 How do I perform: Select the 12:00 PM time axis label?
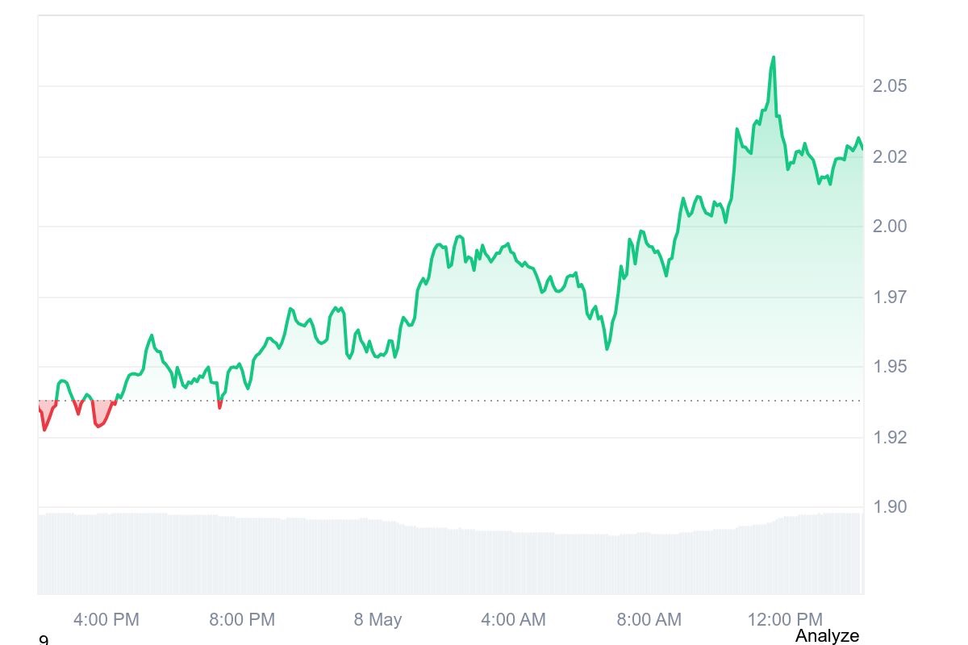[785, 620]
